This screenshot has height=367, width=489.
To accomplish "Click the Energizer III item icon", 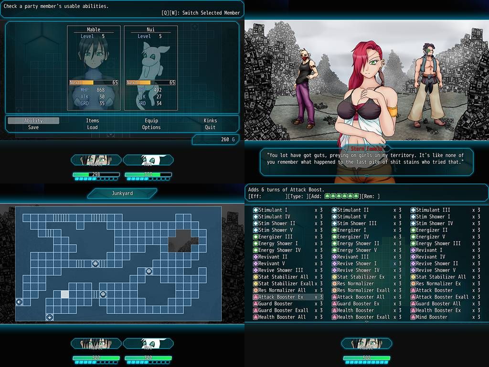I will click(x=255, y=237).
